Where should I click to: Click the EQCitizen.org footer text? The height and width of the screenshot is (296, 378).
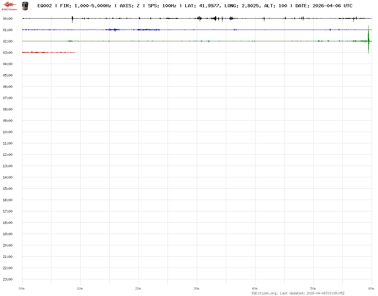click(x=265, y=293)
